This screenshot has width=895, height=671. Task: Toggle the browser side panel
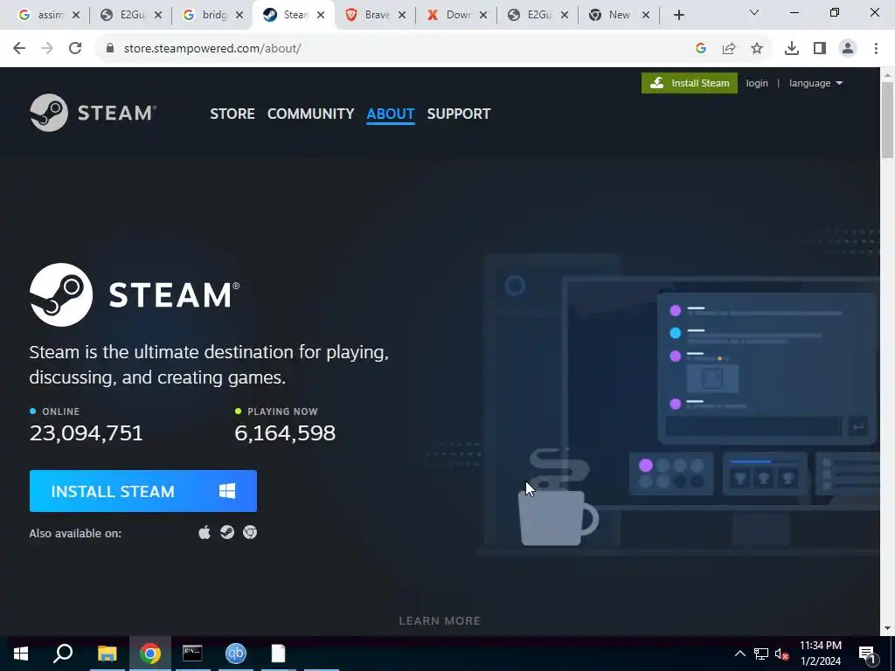click(820, 49)
